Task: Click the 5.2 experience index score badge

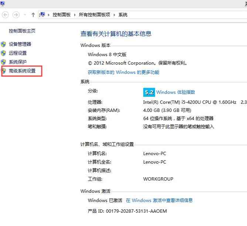Action: pyautogui.click(x=149, y=92)
